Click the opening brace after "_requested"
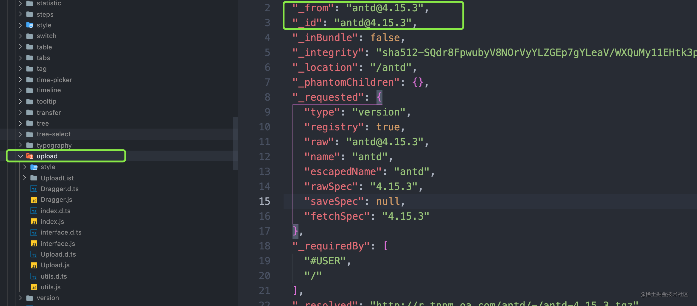Image resolution: width=697 pixels, height=306 pixels. point(379,97)
